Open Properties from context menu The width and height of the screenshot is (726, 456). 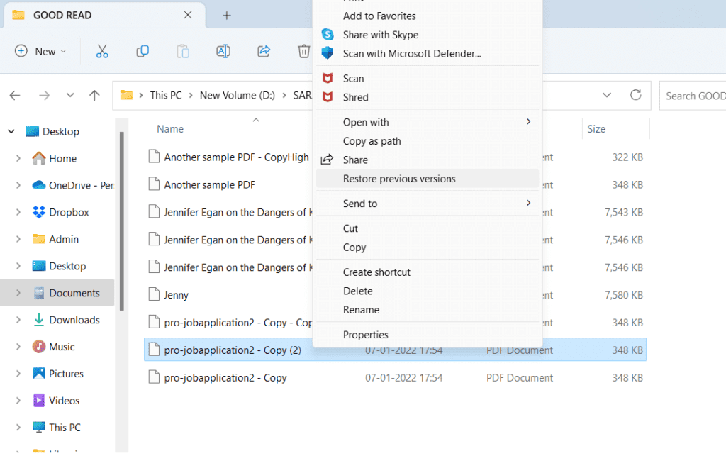[428, 335]
